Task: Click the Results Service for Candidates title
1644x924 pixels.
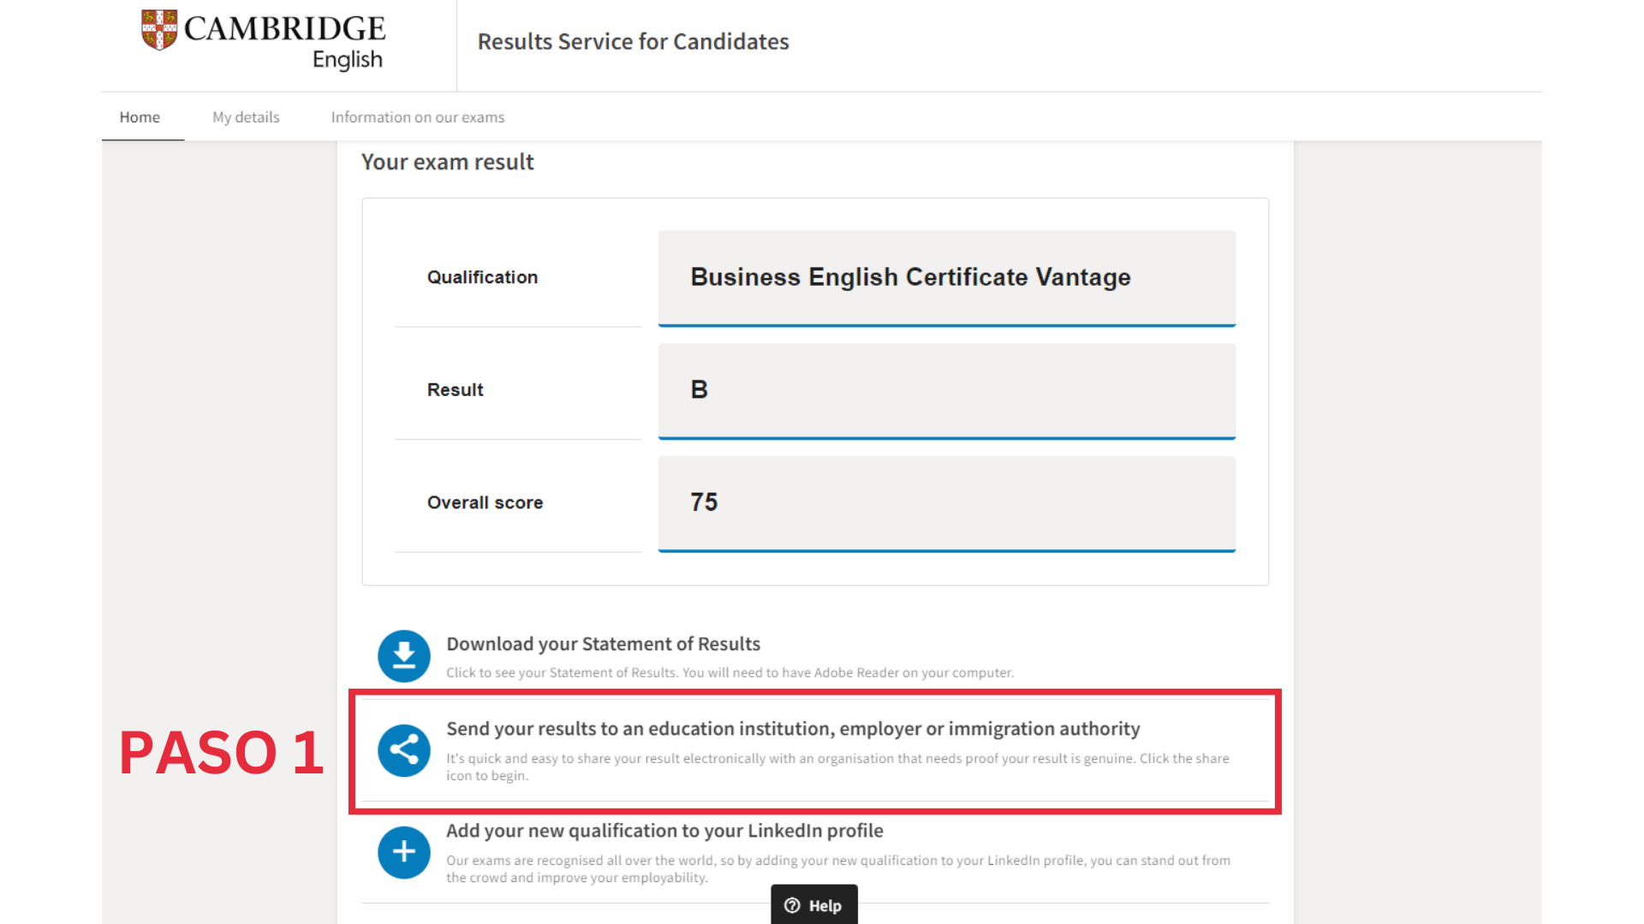Action: (633, 42)
